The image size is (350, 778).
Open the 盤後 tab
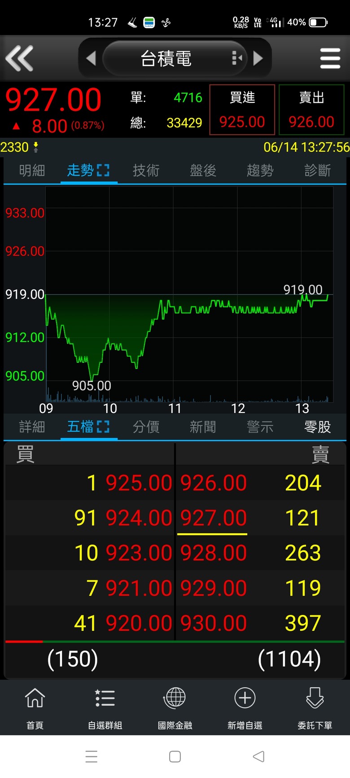(x=203, y=170)
